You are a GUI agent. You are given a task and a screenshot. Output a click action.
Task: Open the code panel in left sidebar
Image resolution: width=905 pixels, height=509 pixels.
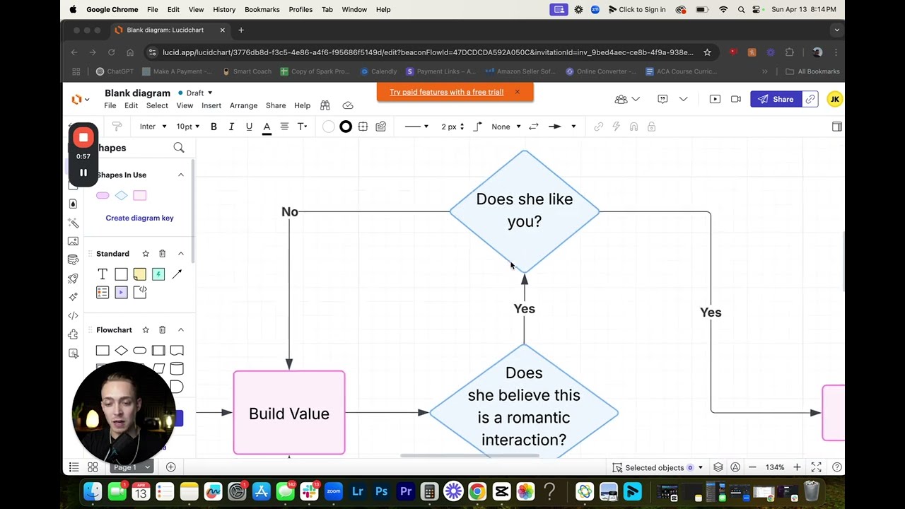[73, 316]
